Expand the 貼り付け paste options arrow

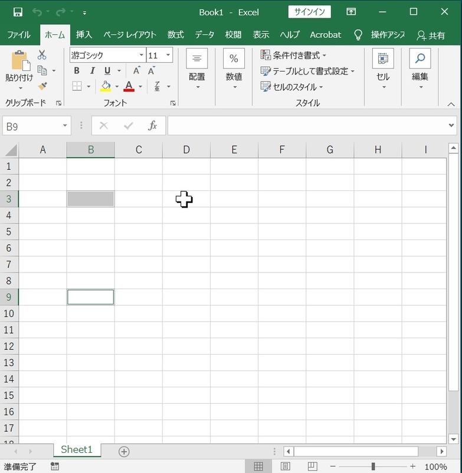point(20,88)
